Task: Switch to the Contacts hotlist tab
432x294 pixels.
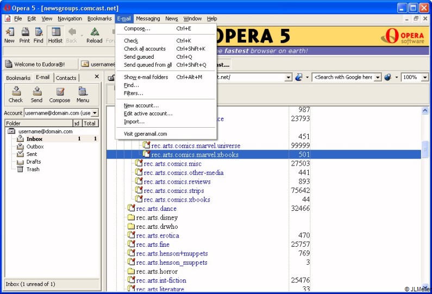Action: [x=66, y=78]
